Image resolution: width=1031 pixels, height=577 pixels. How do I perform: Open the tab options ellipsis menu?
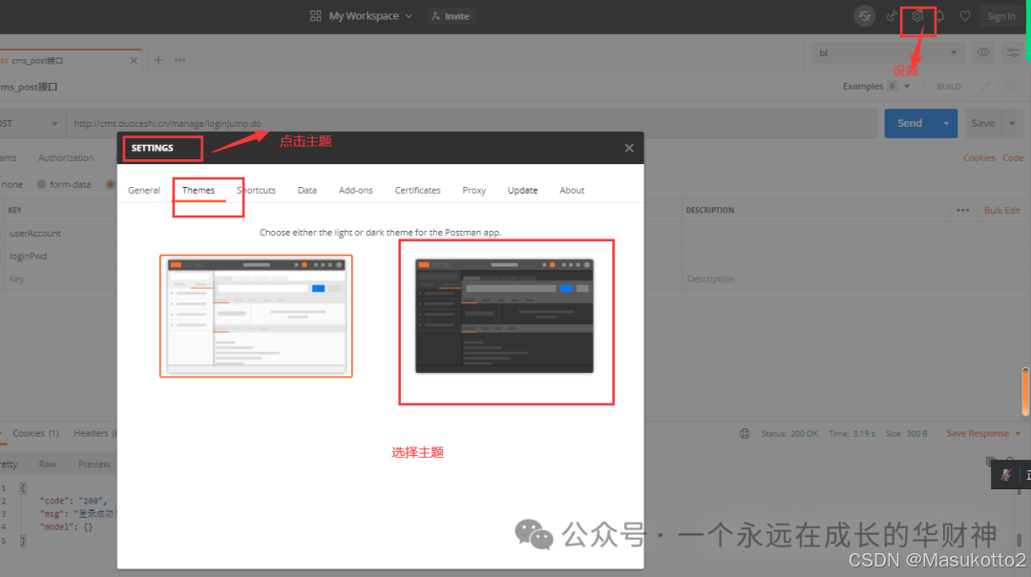(180, 60)
